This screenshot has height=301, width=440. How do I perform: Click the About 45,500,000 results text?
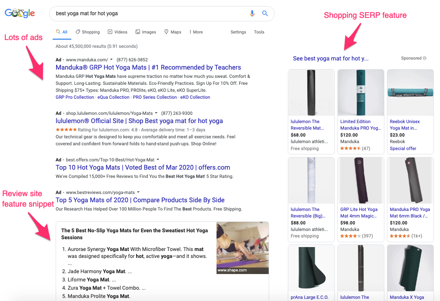[97, 47]
